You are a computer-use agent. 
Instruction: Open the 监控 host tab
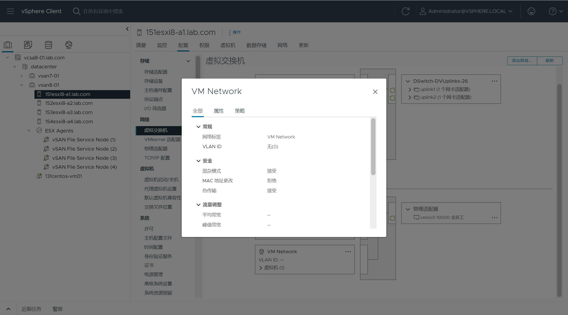point(162,45)
